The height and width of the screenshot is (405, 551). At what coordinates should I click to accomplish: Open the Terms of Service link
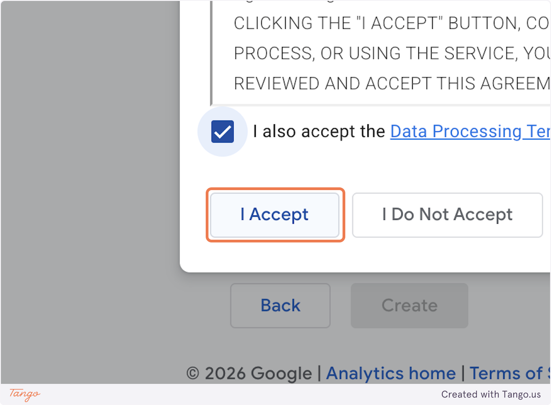[509, 373]
